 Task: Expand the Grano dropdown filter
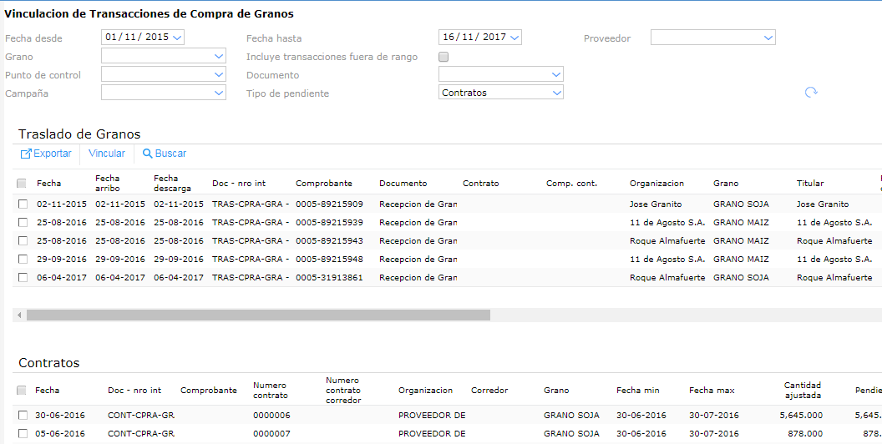pos(218,57)
